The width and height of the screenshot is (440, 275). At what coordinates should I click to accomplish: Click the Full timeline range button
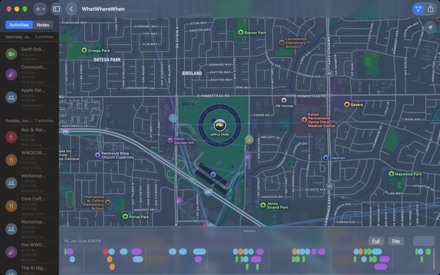pos(376,241)
